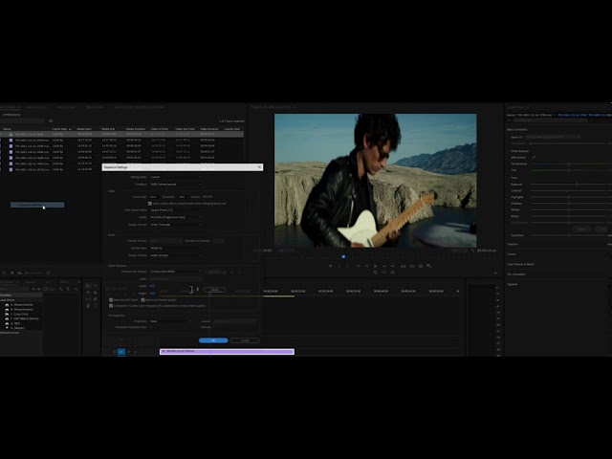Open the Pixel Aspect Ratio dropdown
The height and width of the screenshot is (459, 612).
point(174,209)
